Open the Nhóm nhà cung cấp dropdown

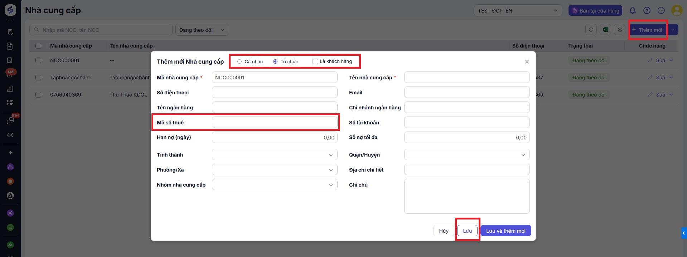[275, 184]
